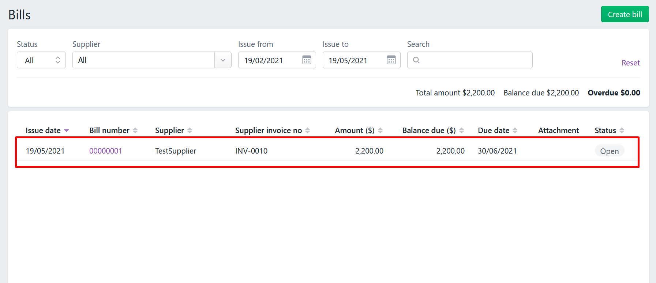This screenshot has height=283, width=656.
Task: Sort by Issue date arrow icon
Action: point(66,131)
